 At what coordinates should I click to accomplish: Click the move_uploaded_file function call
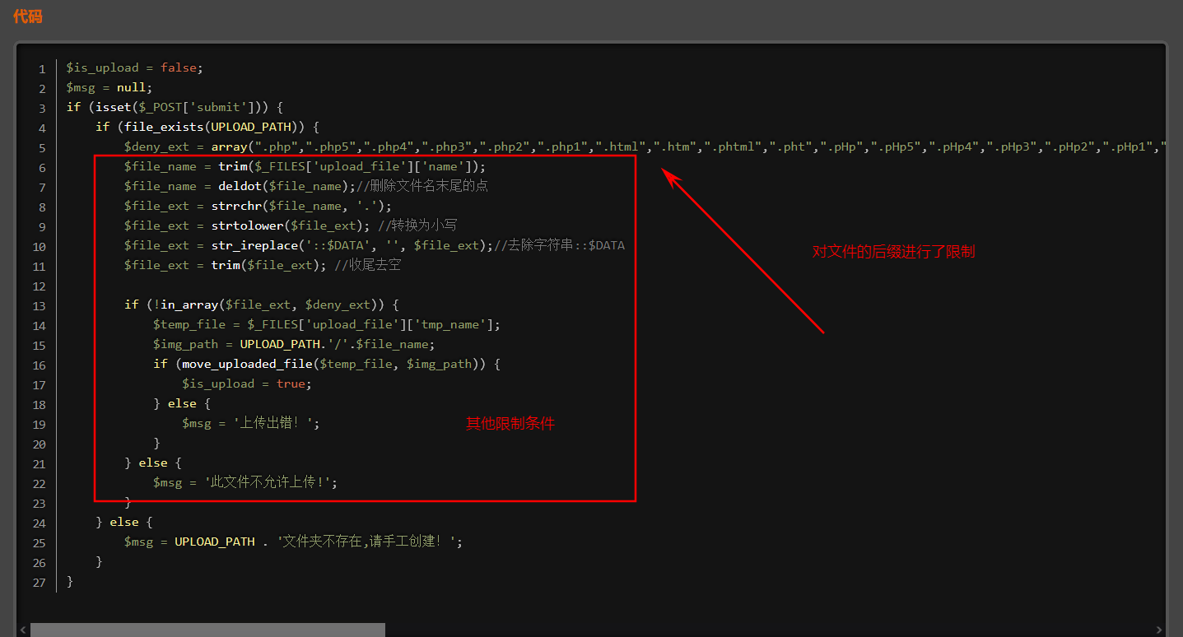point(333,364)
